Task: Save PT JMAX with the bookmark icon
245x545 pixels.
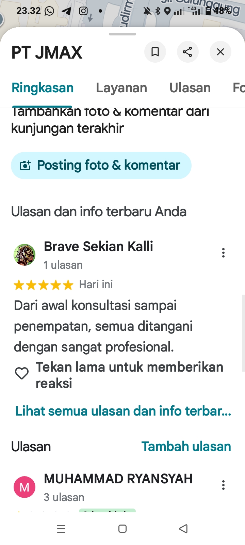Action: click(x=155, y=52)
